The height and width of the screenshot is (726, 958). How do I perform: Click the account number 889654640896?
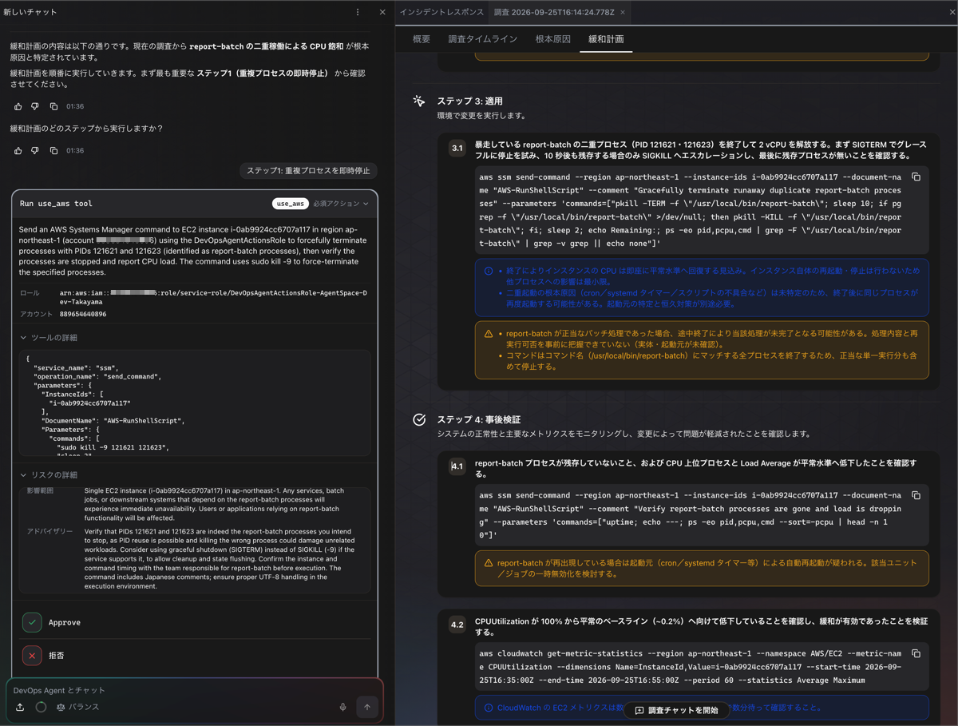tap(83, 315)
